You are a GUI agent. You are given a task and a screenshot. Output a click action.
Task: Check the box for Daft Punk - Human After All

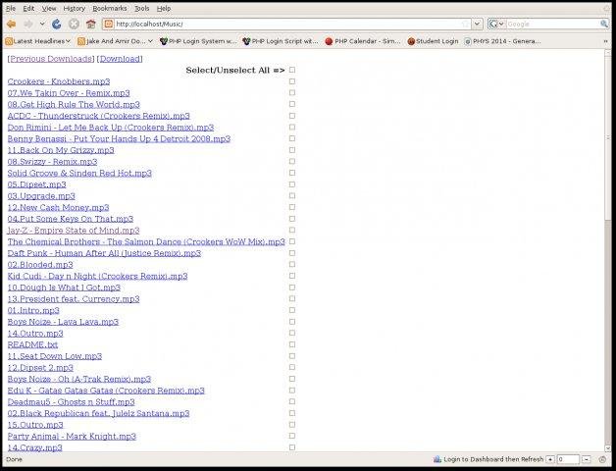click(x=292, y=253)
